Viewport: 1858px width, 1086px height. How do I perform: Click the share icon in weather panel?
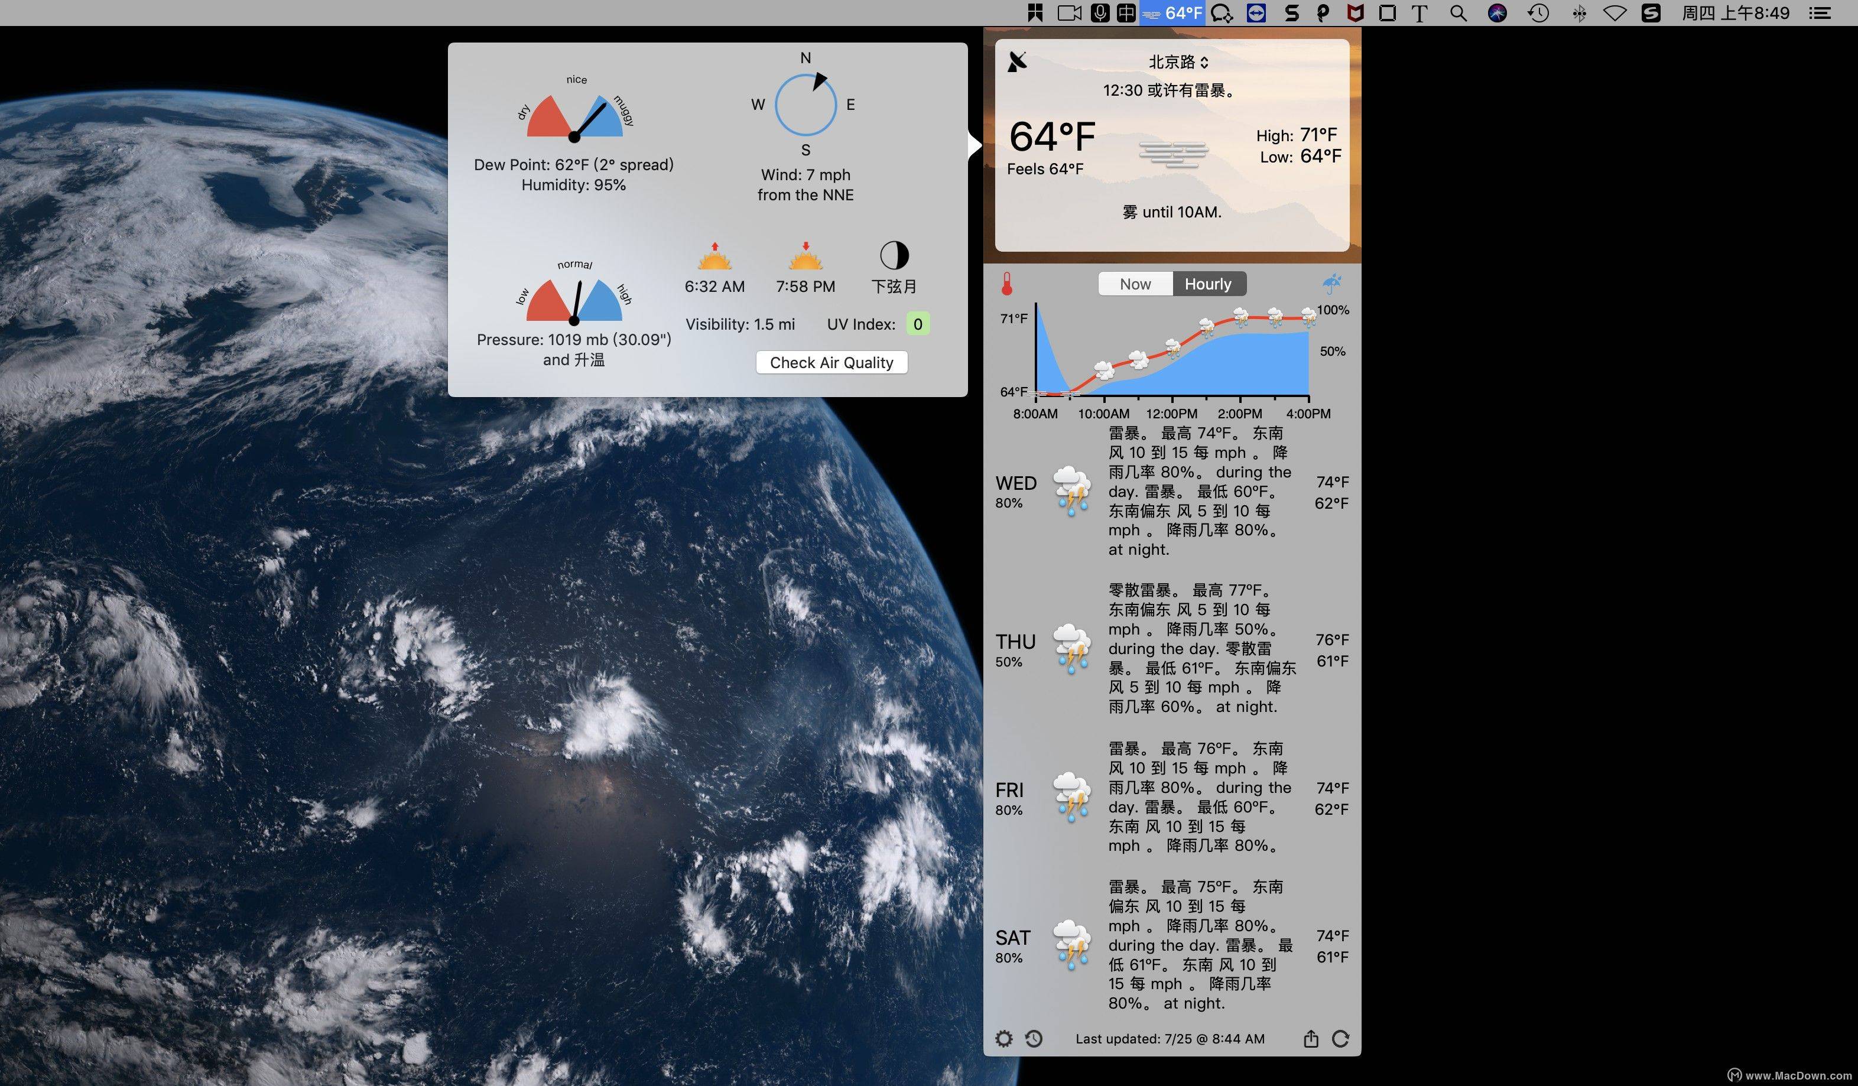click(1310, 1039)
